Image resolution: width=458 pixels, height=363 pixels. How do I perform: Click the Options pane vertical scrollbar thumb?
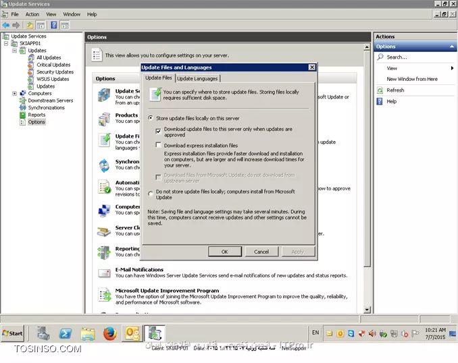(367, 159)
